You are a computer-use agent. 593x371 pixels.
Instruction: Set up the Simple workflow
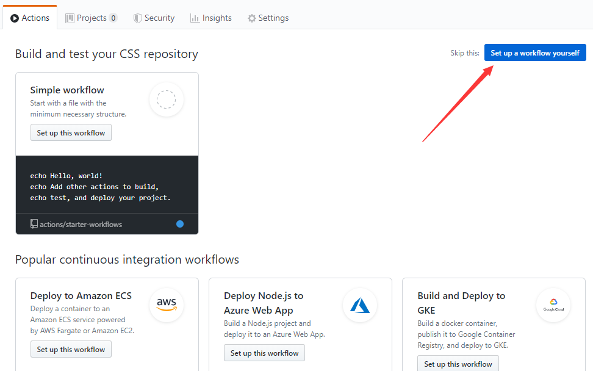[71, 133]
